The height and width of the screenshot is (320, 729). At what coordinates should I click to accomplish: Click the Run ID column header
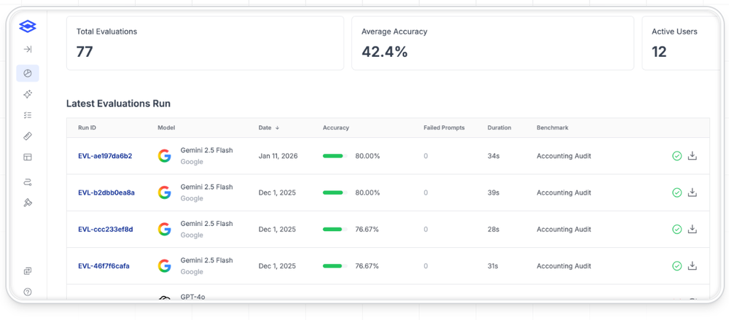pos(87,128)
